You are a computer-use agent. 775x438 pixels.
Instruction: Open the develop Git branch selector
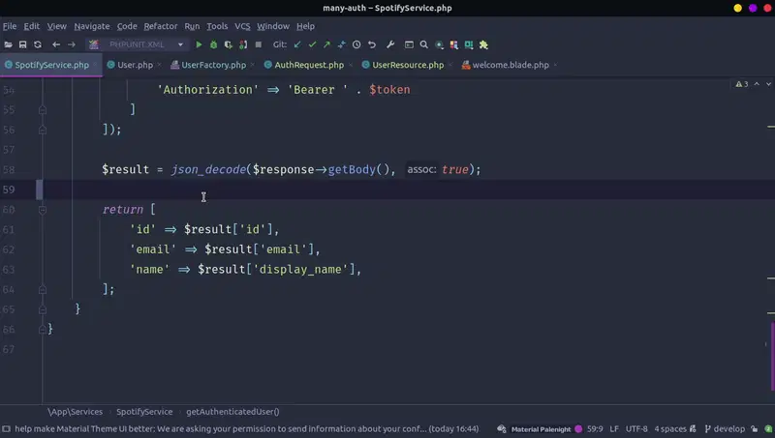coord(726,428)
